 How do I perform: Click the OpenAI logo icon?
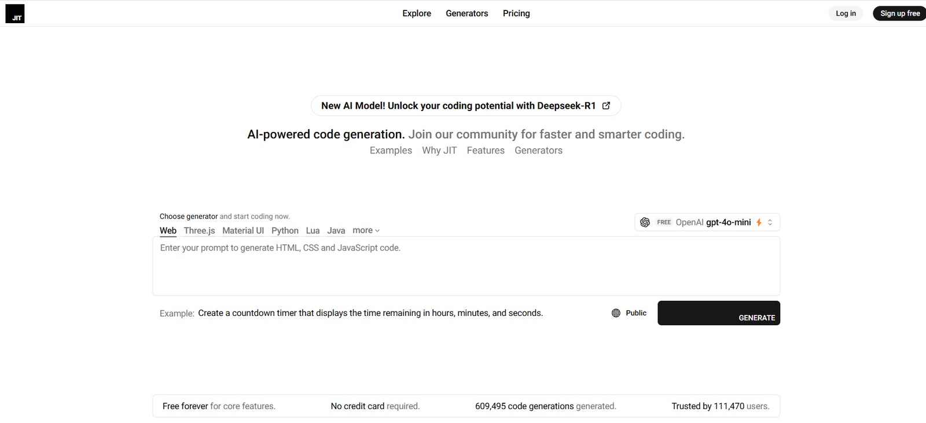click(645, 222)
